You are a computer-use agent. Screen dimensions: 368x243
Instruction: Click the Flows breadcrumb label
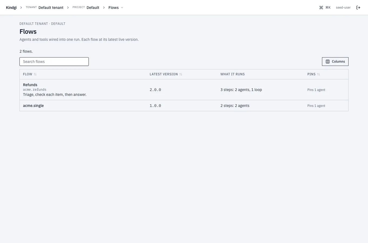click(x=113, y=8)
